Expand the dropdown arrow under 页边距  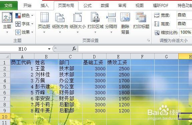pos(44,32)
